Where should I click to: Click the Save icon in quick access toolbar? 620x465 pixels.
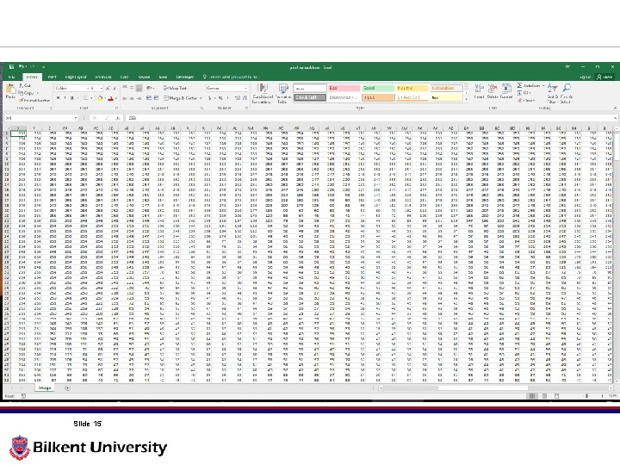(12, 67)
